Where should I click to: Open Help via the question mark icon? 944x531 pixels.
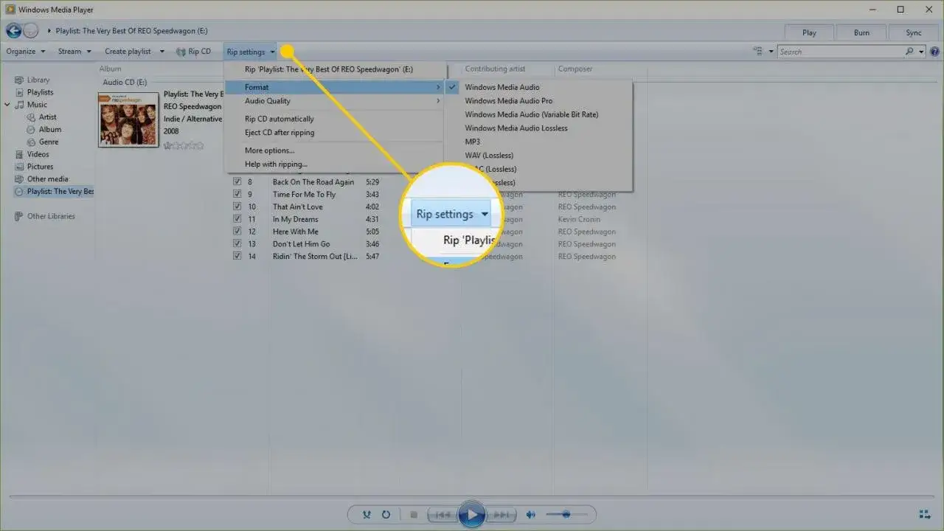(935, 51)
